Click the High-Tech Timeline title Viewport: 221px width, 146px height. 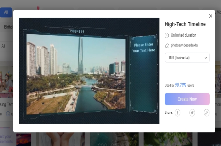pos(185,24)
